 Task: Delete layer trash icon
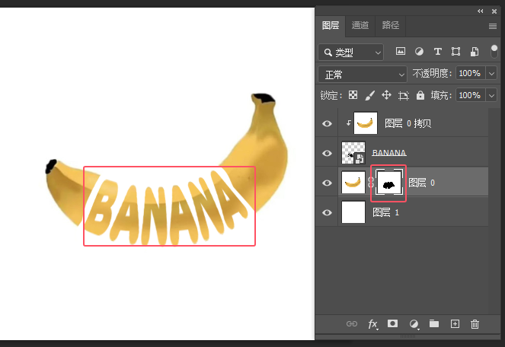(x=475, y=324)
